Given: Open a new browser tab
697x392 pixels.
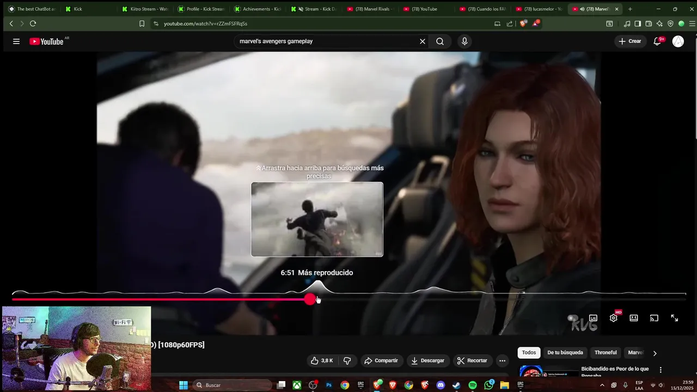Looking at the screenshot, I should [x=630, y=9].
